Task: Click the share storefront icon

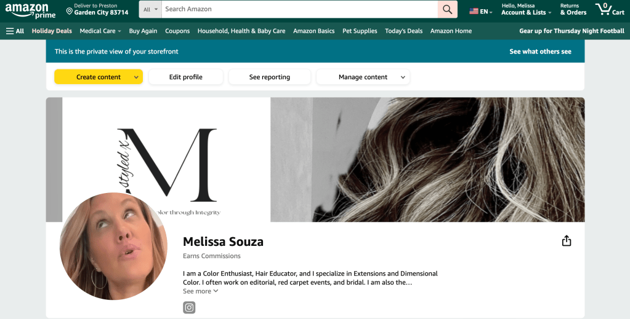Action: [567, 241]
